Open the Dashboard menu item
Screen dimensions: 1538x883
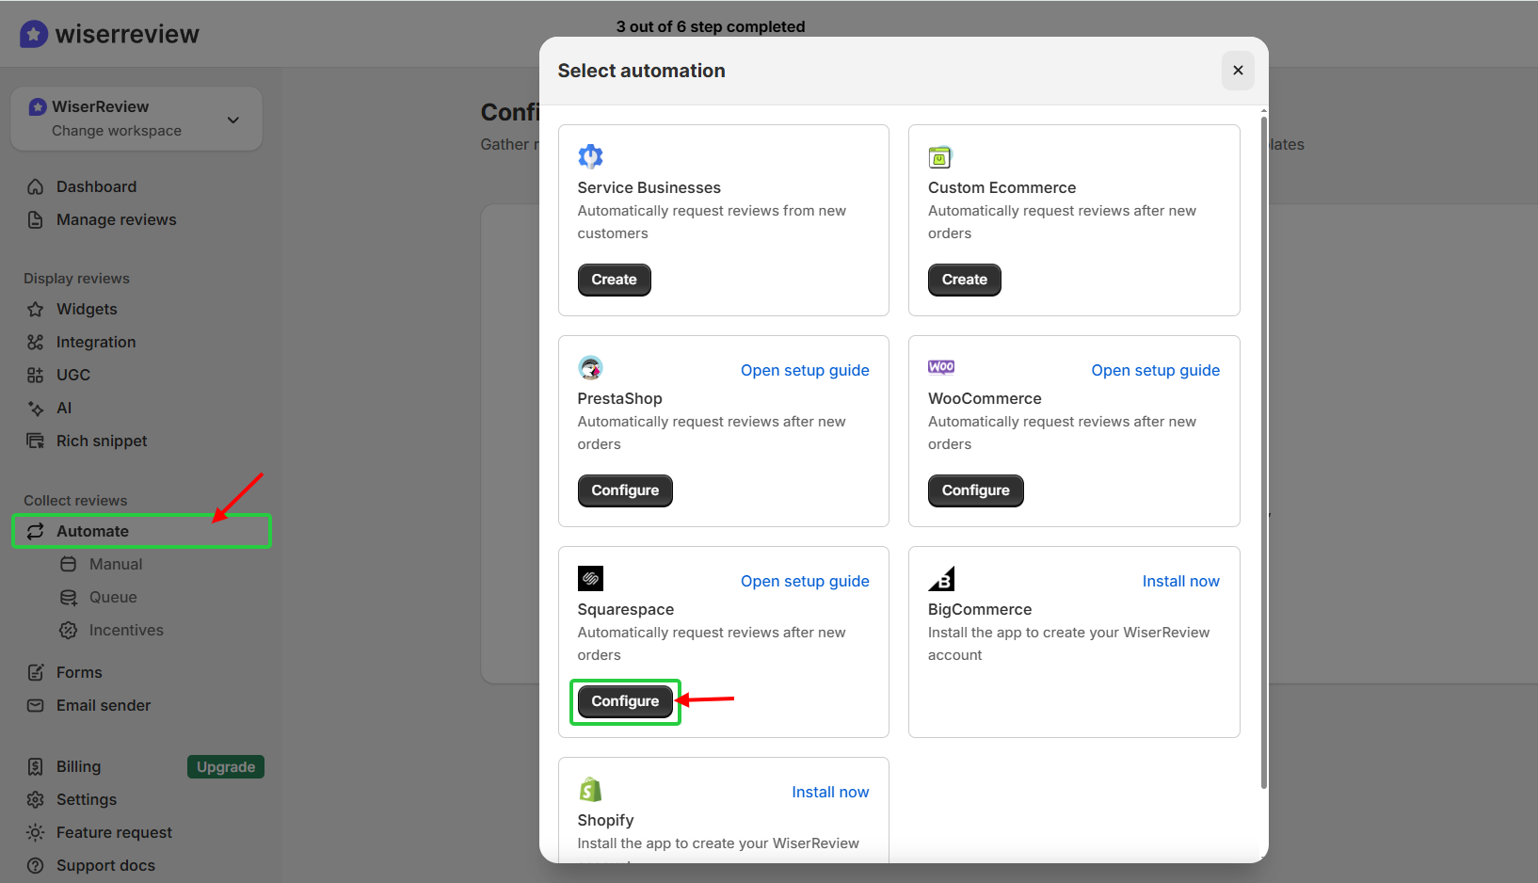pos(95,186)
